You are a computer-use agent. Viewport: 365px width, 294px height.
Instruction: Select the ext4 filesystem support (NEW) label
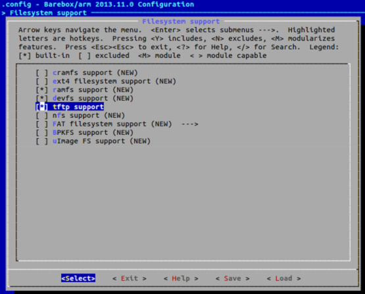coord(114,82)
